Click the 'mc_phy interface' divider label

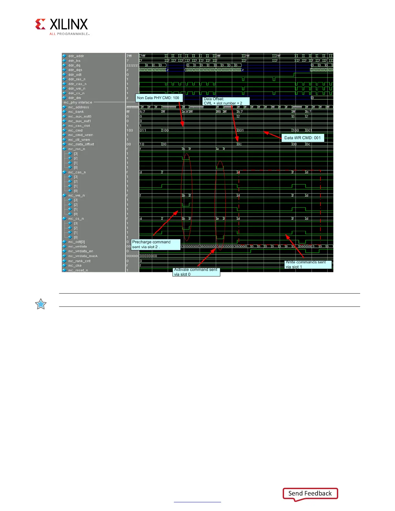[x=78, y=102]
